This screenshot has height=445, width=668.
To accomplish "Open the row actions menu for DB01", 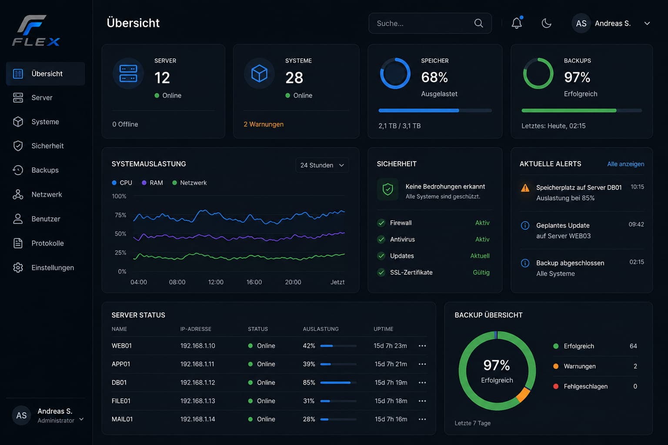I will 422,383.
